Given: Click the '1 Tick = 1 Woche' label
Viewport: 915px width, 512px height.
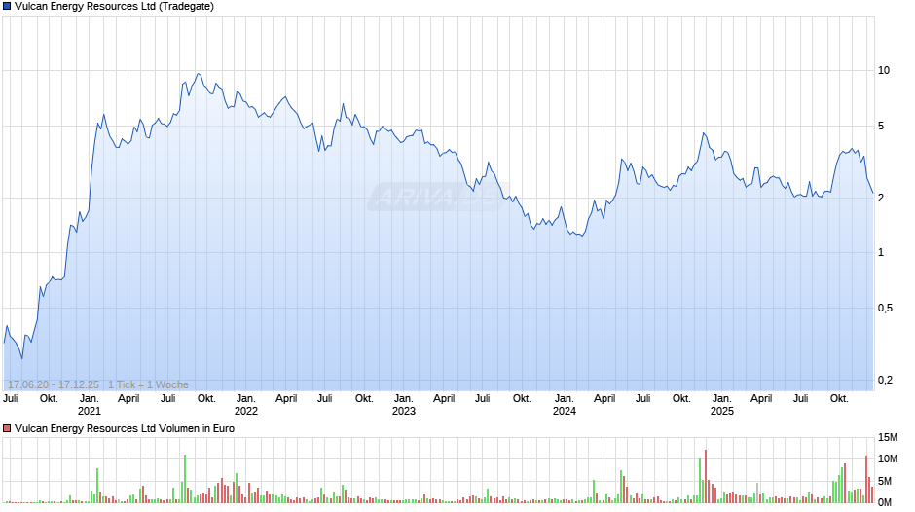Looking at the screenshot, I should pos(148,384).
